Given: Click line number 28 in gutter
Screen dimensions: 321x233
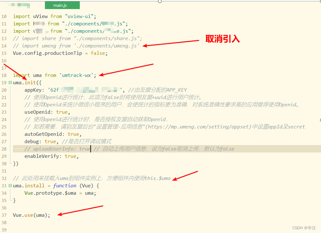Looking at the screenshot, I should pos(4,149).
